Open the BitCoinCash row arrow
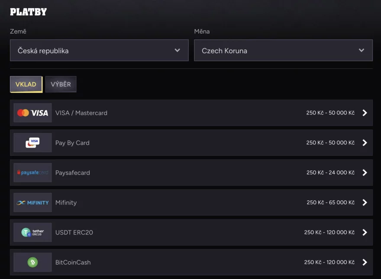 tap(365, 262)
